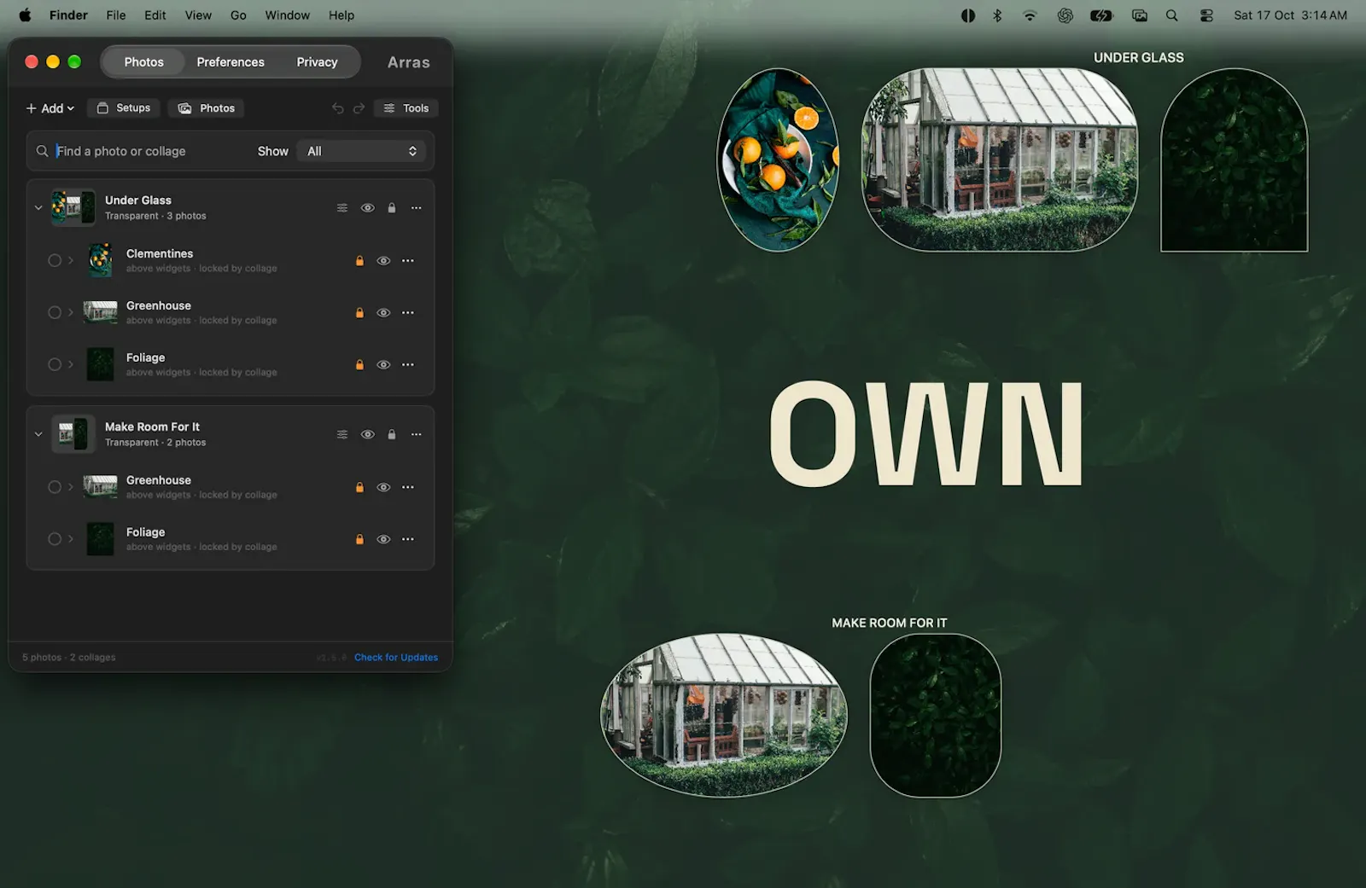Open more options for Under Glass Foliage

coord(408,365)
